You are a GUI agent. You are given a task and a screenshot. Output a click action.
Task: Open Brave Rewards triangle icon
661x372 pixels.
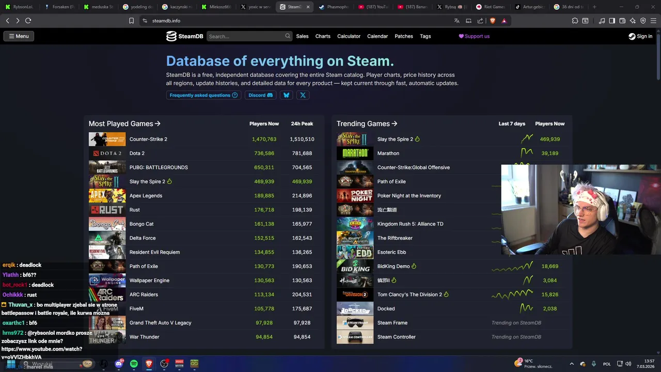504,21
